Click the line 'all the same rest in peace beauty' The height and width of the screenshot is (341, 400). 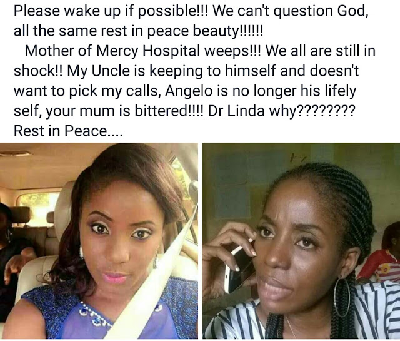click(138, 31)
